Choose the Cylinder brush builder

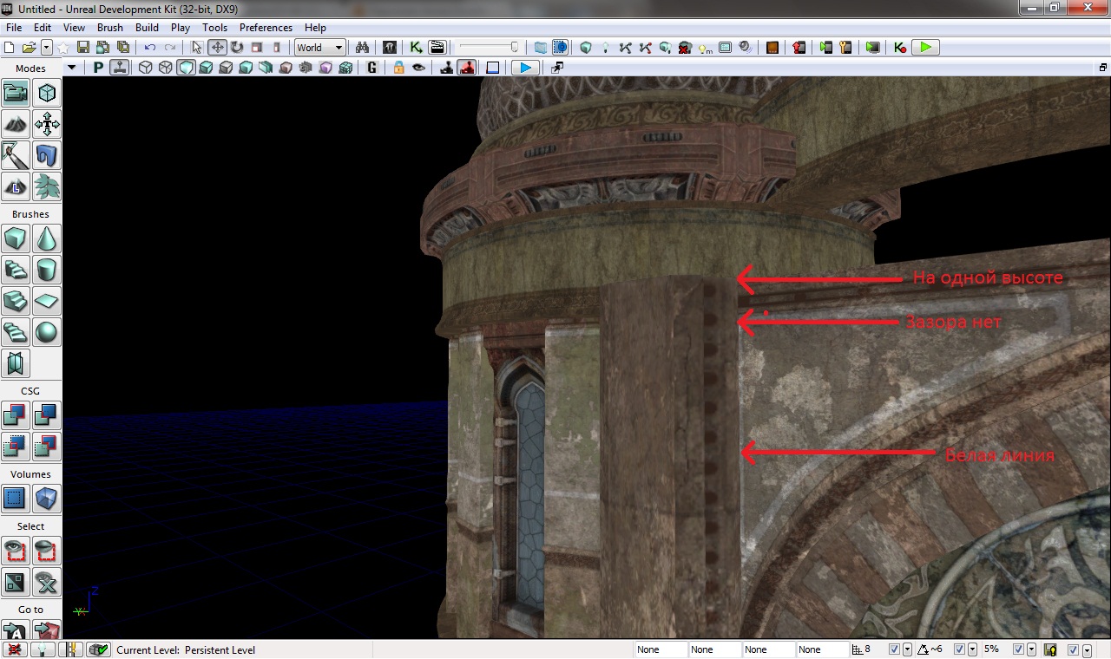point(47,269)
